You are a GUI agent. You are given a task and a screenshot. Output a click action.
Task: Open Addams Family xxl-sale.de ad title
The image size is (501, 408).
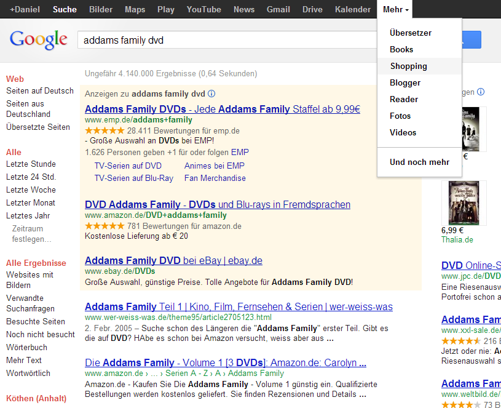tap(471, 319)
